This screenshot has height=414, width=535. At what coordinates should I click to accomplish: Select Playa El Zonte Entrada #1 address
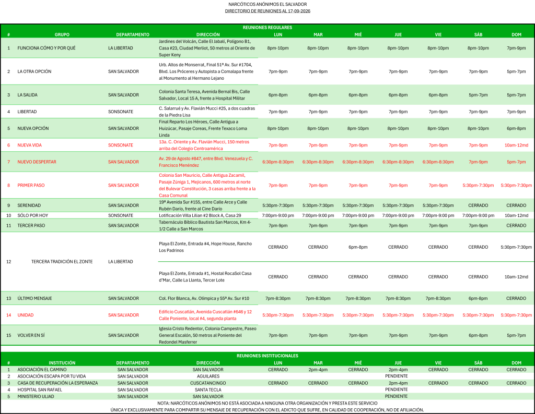(205, 277)
